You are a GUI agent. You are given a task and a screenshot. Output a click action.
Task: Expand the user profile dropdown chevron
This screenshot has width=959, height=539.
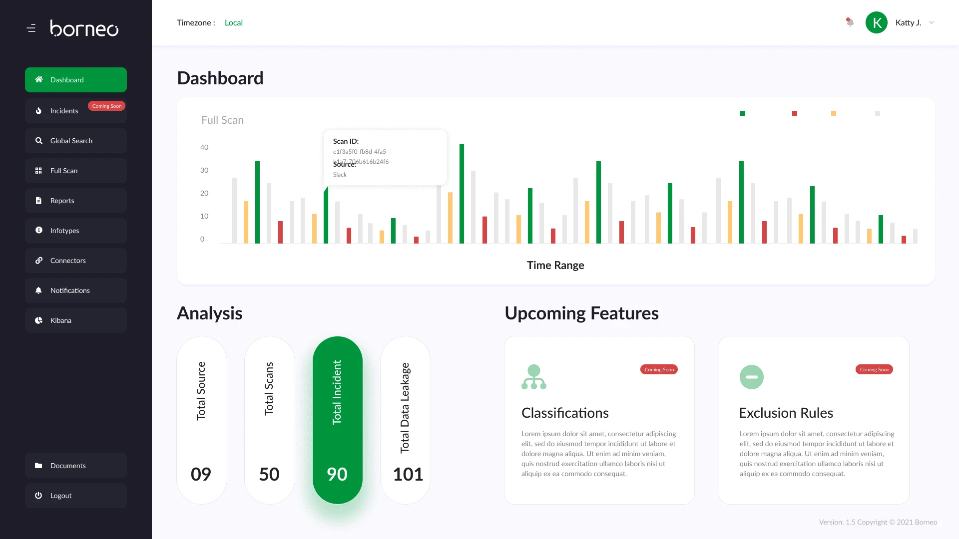(931, 22)
